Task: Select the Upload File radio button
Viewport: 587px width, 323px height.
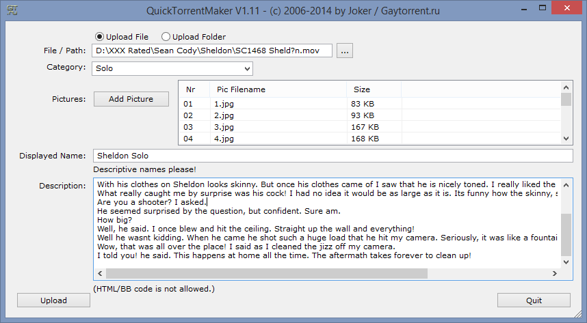Action: click(99, 37)
